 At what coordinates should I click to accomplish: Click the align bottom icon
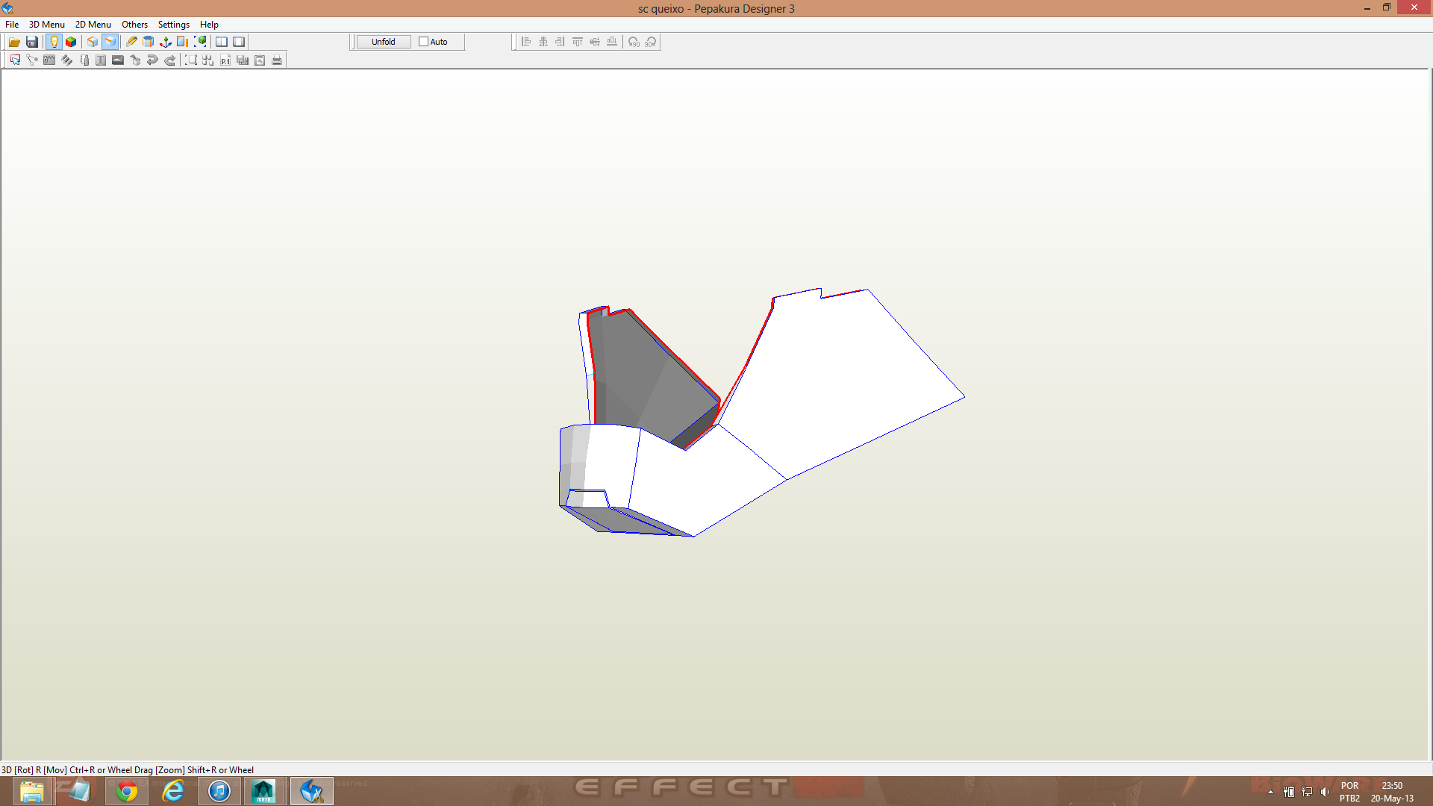click(x=612, y=42)
